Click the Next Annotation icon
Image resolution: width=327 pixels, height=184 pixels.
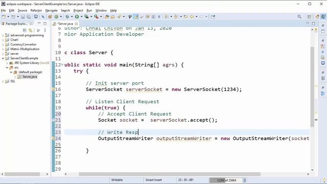click(166, 17)
